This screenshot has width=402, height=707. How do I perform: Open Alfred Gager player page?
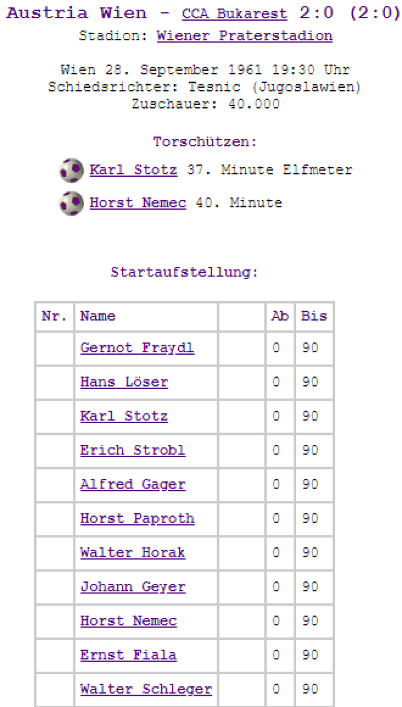pos(133,485)
